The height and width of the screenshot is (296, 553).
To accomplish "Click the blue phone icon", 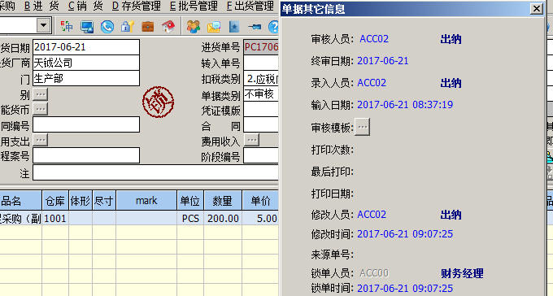I will [x=107, y=27].
